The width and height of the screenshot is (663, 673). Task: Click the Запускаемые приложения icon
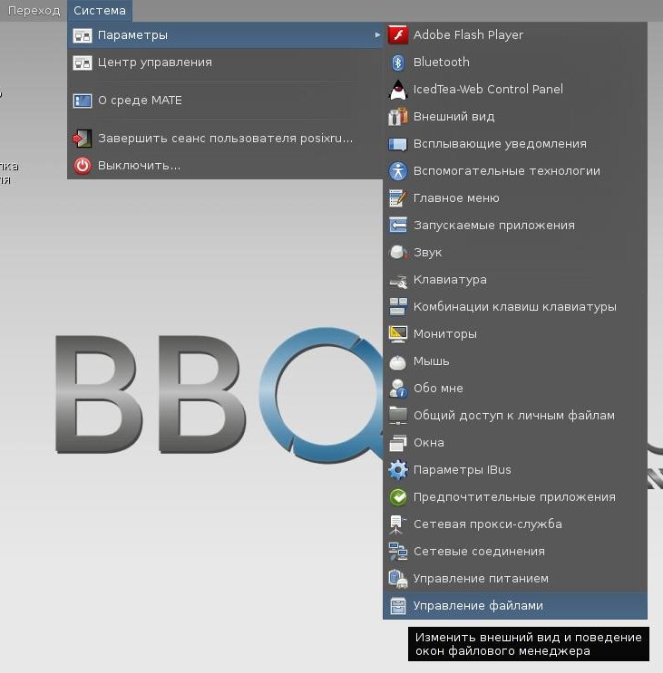point(398,226)
